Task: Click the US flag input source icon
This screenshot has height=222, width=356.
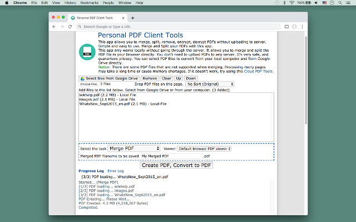Action: [324, 3]
